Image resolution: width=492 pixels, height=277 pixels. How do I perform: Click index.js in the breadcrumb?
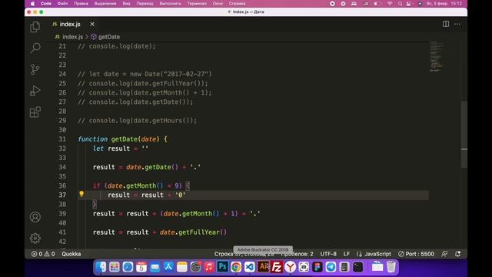tap(72, 37)
